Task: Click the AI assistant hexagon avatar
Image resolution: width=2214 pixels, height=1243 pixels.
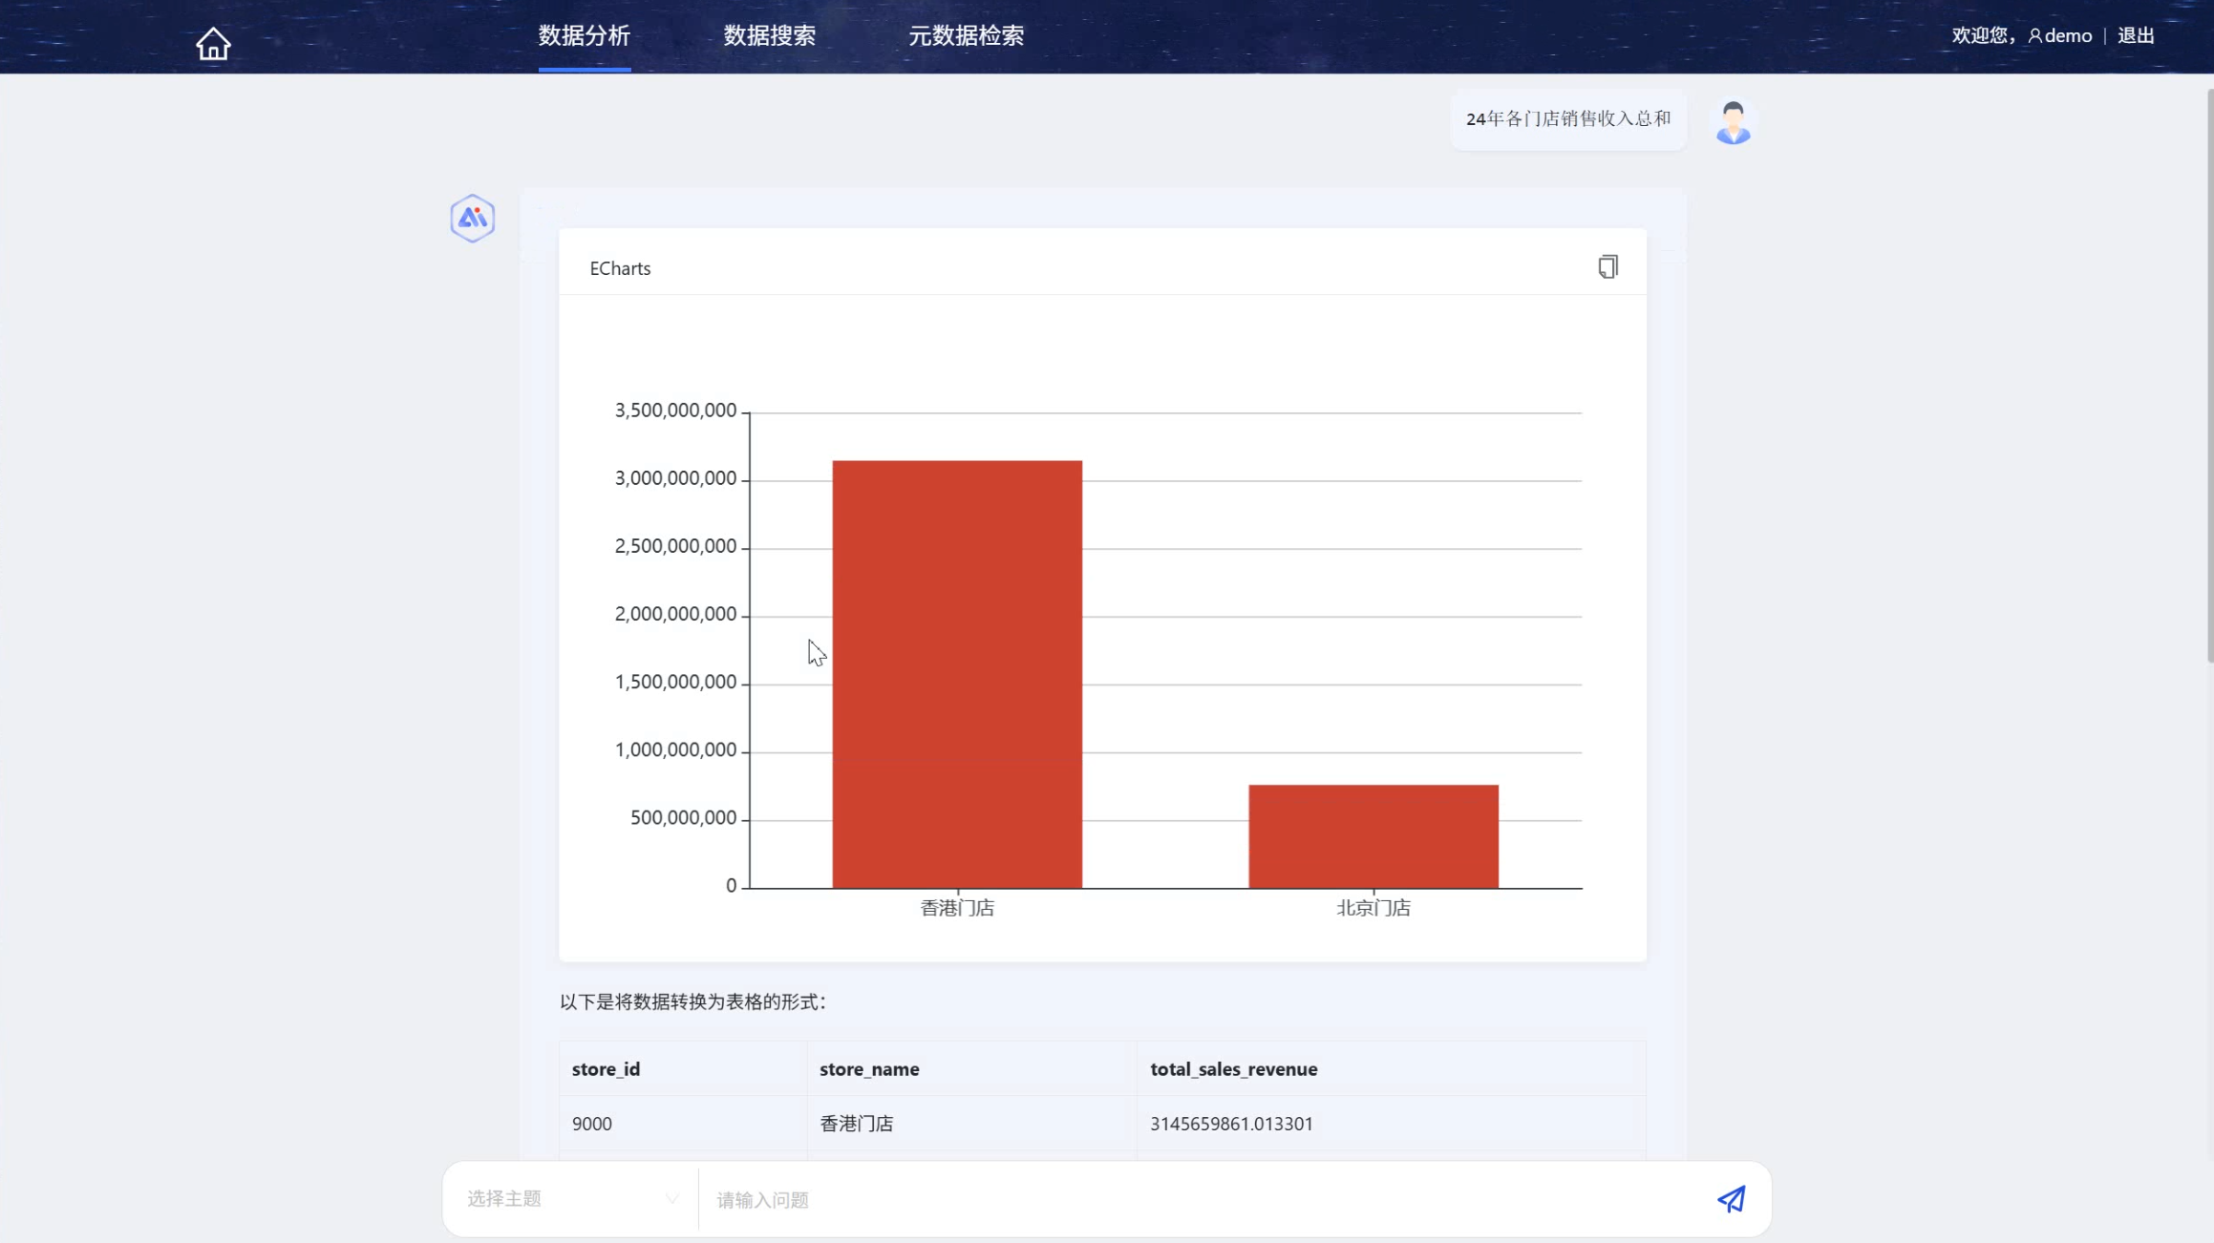Action: tap(472, 219)
